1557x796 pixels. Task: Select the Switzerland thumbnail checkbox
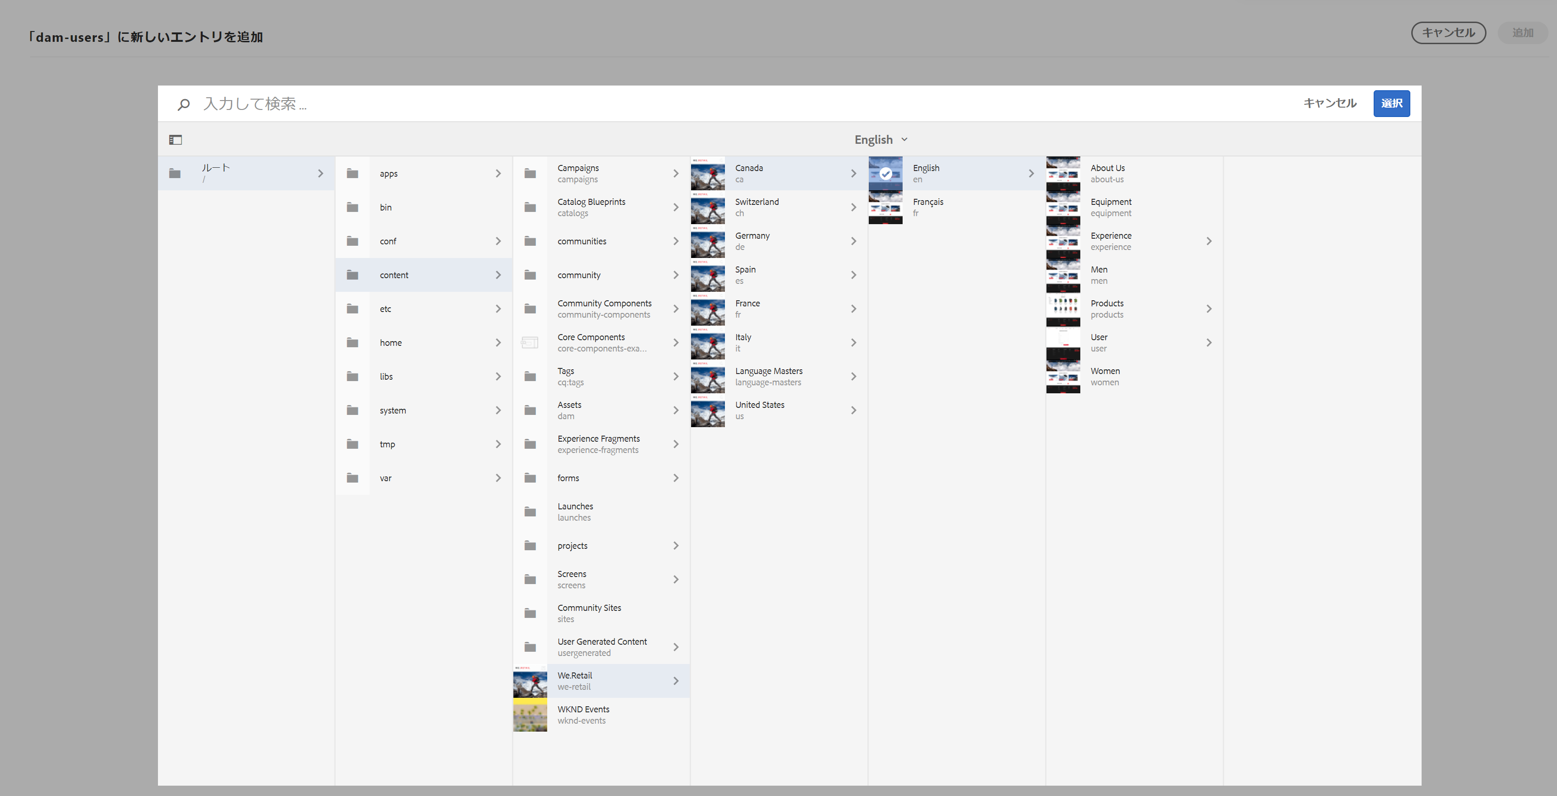point(708,207)
